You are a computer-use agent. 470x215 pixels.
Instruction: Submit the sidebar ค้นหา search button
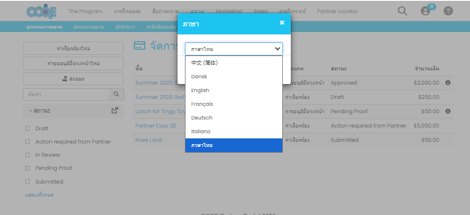point(116,94)
